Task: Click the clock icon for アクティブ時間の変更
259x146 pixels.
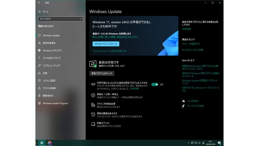Action: pos(93,105)
